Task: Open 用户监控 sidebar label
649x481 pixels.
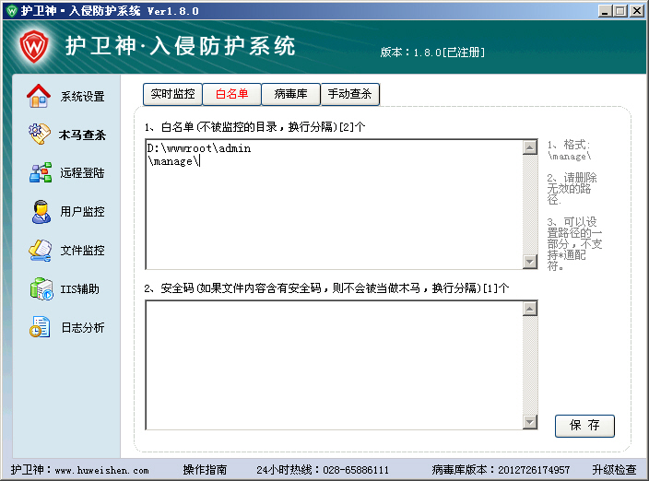Action: click(x=82, y=212)
